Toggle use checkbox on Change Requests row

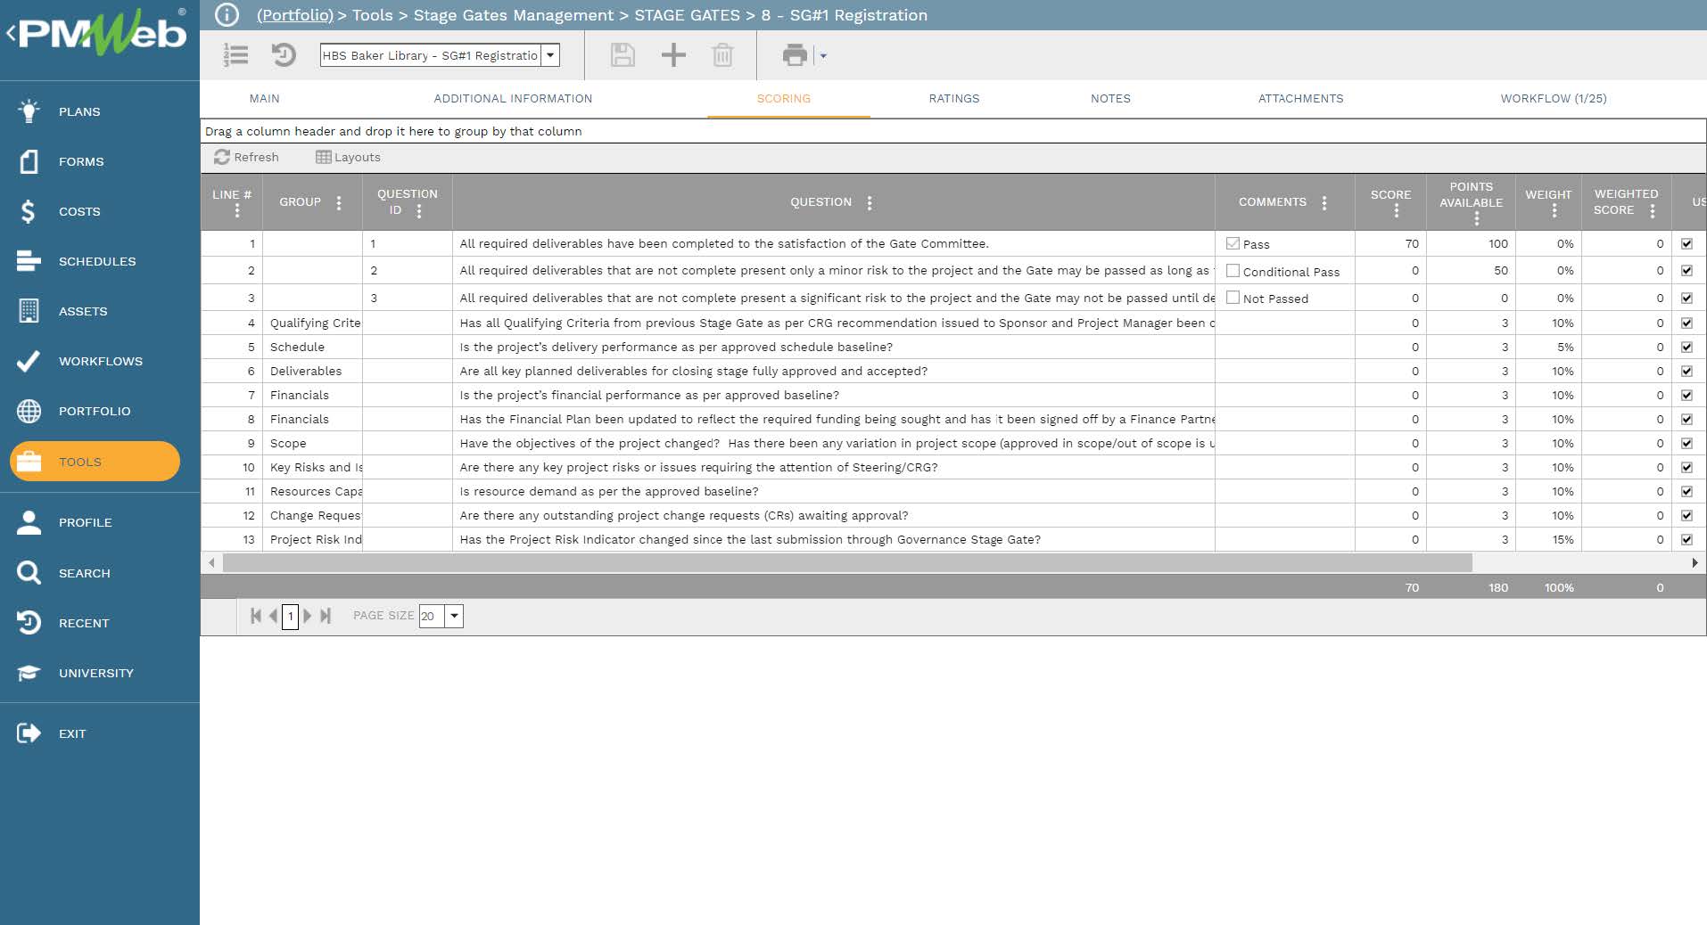(1686, 515)
